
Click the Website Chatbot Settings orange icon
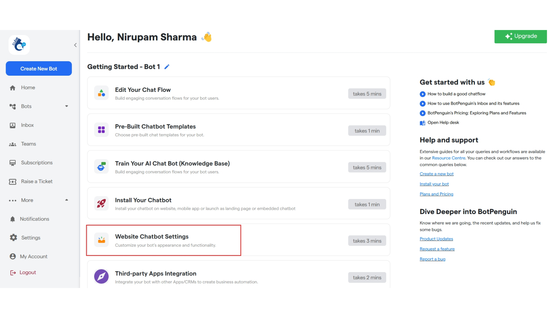[x=101, y=240]
